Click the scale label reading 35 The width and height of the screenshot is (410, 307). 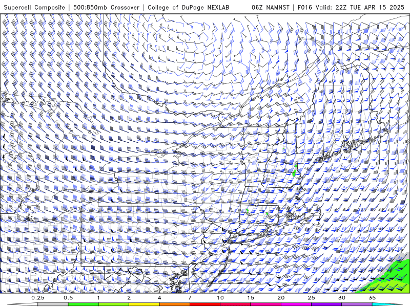(x=372, y=298)
